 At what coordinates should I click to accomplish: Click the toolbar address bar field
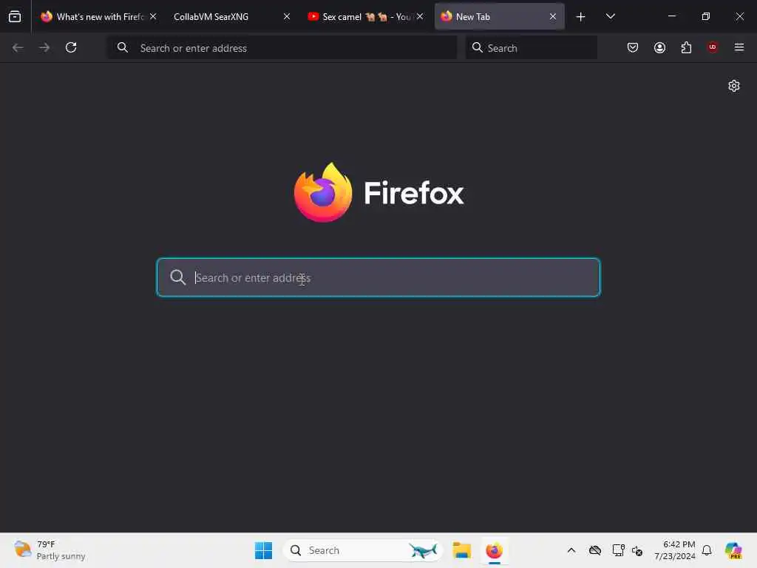(282, 48)
